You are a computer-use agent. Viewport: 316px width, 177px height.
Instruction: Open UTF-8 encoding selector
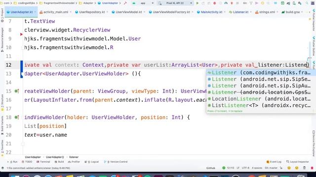point(245,168)
